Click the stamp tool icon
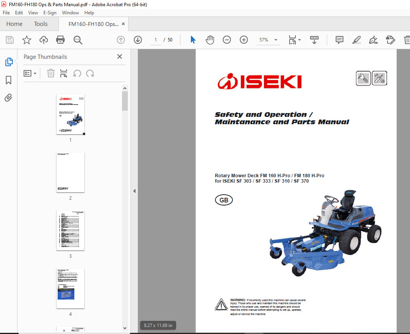The width and height of the screenshot is (410, 334). [x=390, y=40]
